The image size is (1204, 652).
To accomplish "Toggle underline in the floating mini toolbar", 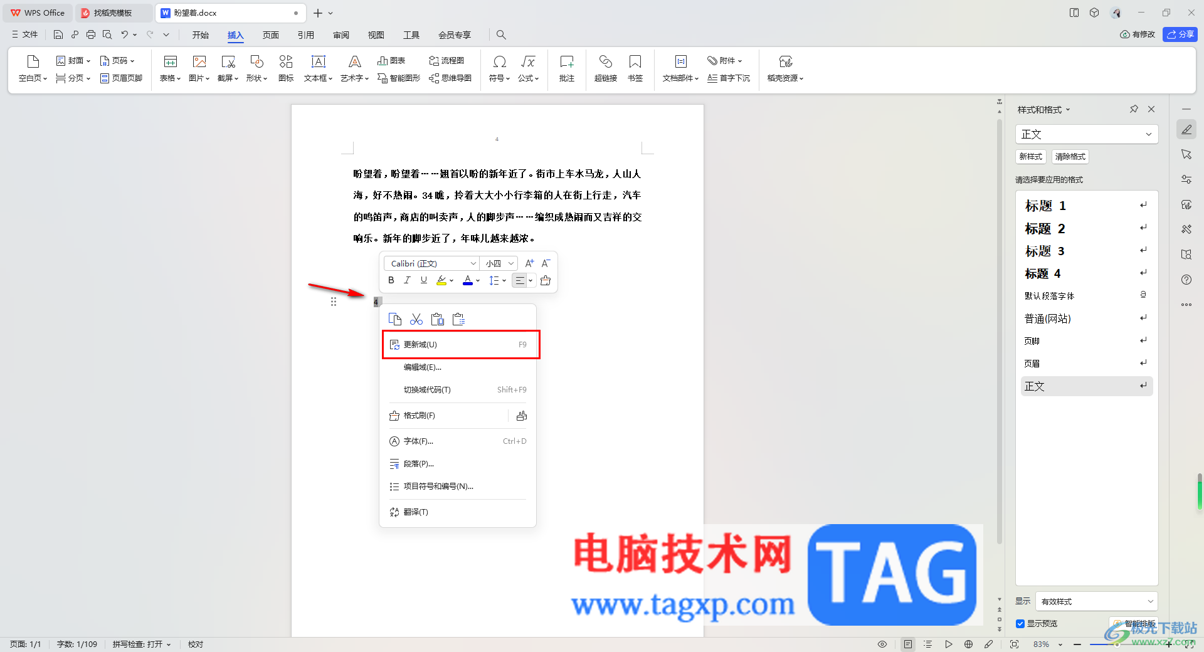I will 424,280.
